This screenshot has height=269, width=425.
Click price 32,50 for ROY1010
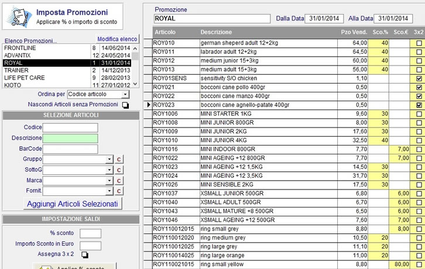coord(359,140)
